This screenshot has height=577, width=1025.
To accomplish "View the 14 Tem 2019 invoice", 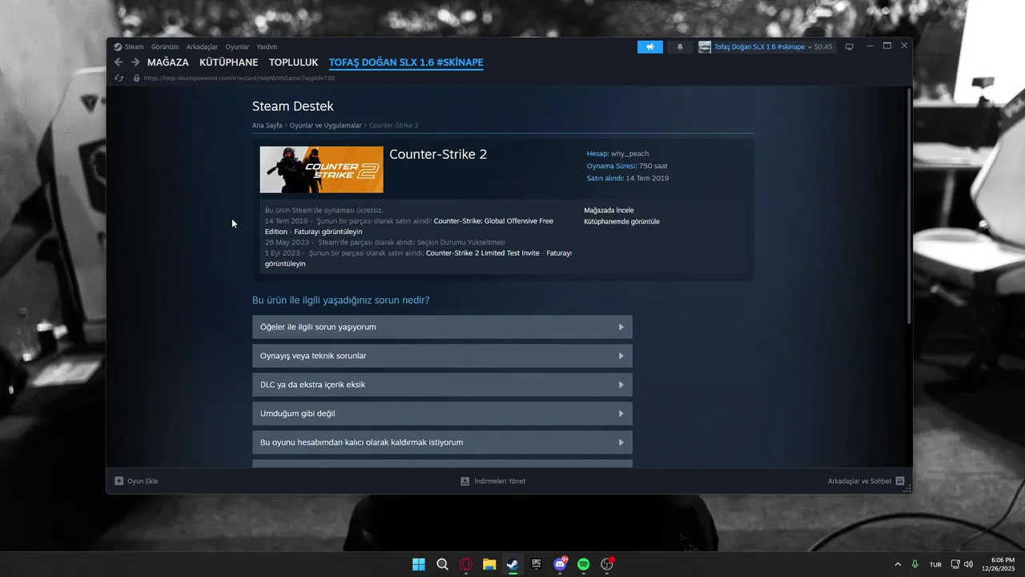I will 328,232.
